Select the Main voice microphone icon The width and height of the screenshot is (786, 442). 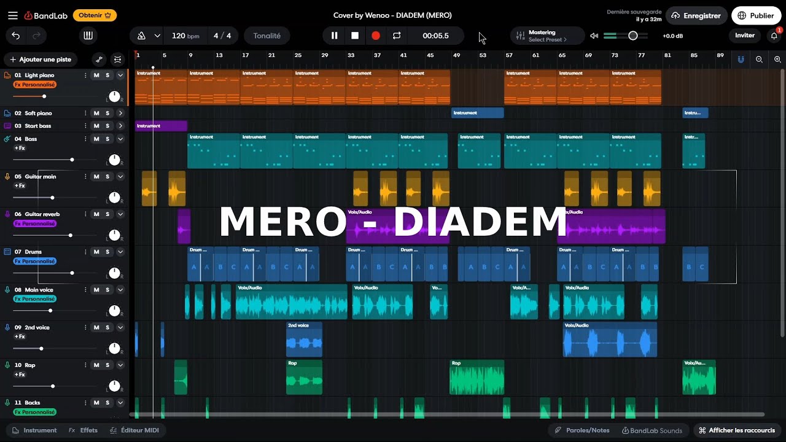[7, 289]
